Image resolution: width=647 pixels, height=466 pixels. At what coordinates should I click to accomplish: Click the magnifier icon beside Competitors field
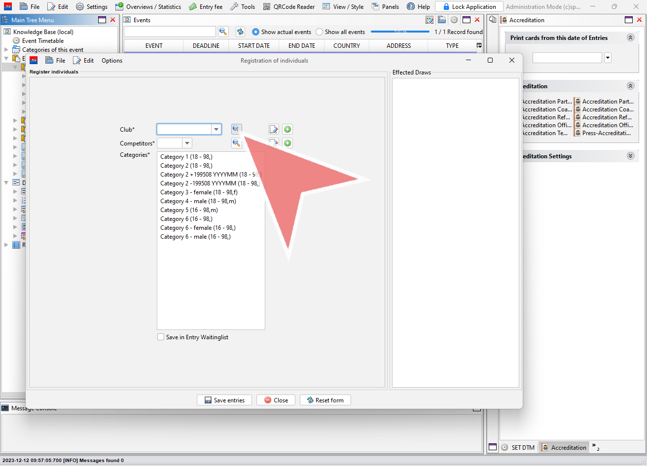[x=236, y=143]
